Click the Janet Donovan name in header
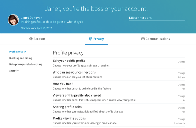196x128 pixels. point(31,17)
